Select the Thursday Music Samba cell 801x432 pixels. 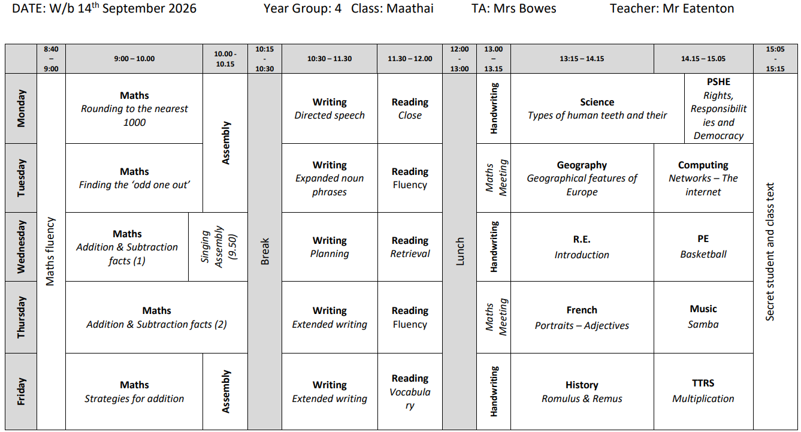(x=703, y=317)
